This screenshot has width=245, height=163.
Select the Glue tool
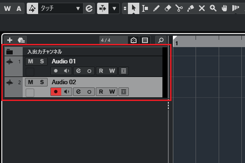pyautogui.click(x=191, y=8)
